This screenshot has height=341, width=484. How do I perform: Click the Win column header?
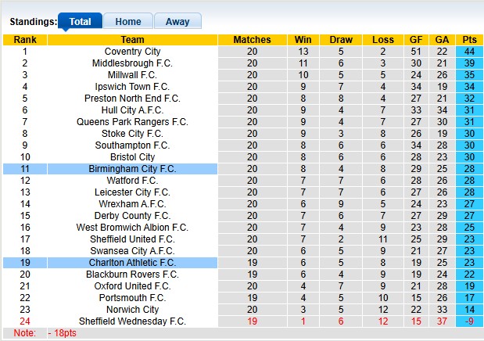303,40
